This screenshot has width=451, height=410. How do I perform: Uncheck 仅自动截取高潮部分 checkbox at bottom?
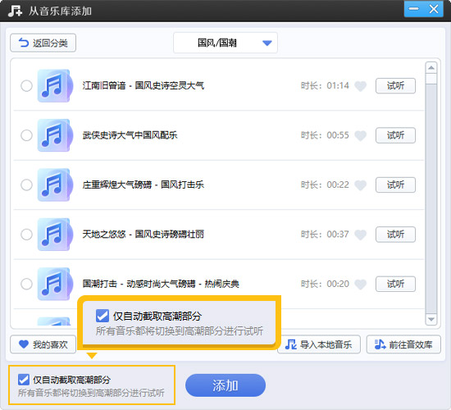click(24, 380)
